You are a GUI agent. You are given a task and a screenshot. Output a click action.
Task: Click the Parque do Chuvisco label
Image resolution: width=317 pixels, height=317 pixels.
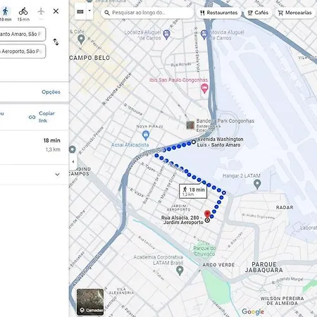[x=204, y=251]
